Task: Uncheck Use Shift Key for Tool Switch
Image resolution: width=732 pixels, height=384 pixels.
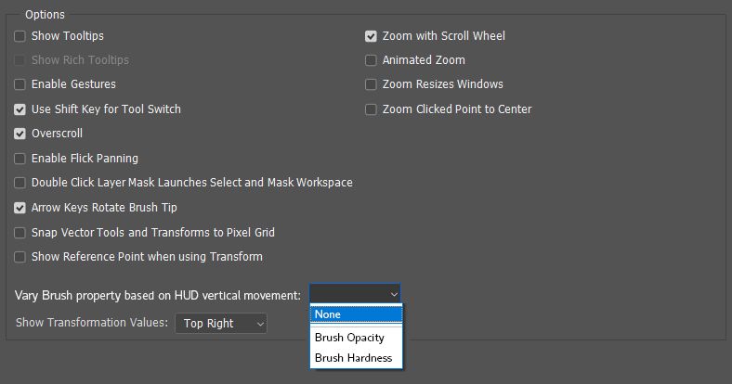Action: 20,109
